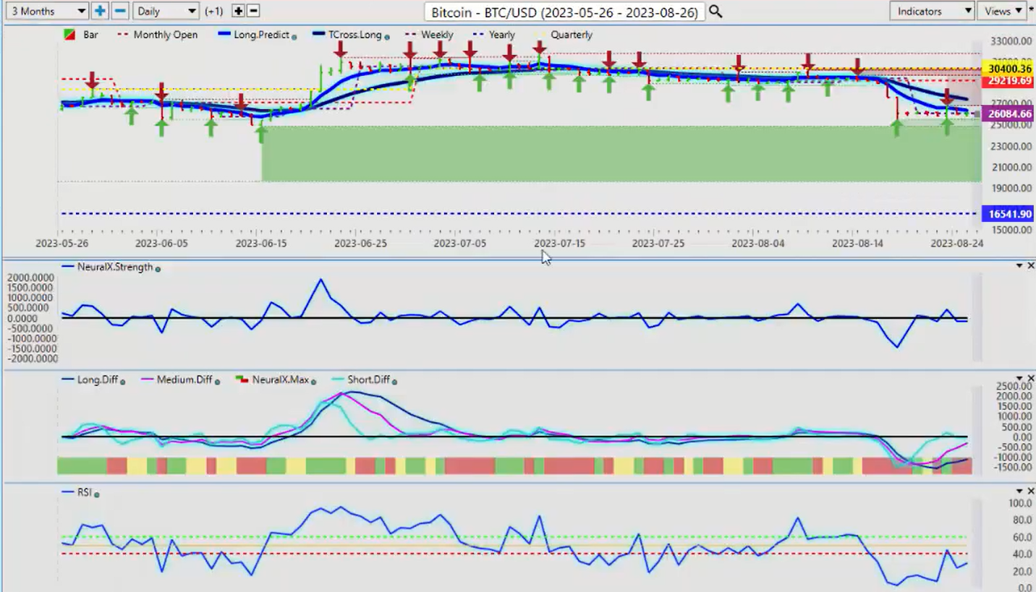Image resolution: width=1036 pixels, height=592 pixels.
Task: Click the settings dot beside Medium.Diff
Action: [x=217, y=381]
